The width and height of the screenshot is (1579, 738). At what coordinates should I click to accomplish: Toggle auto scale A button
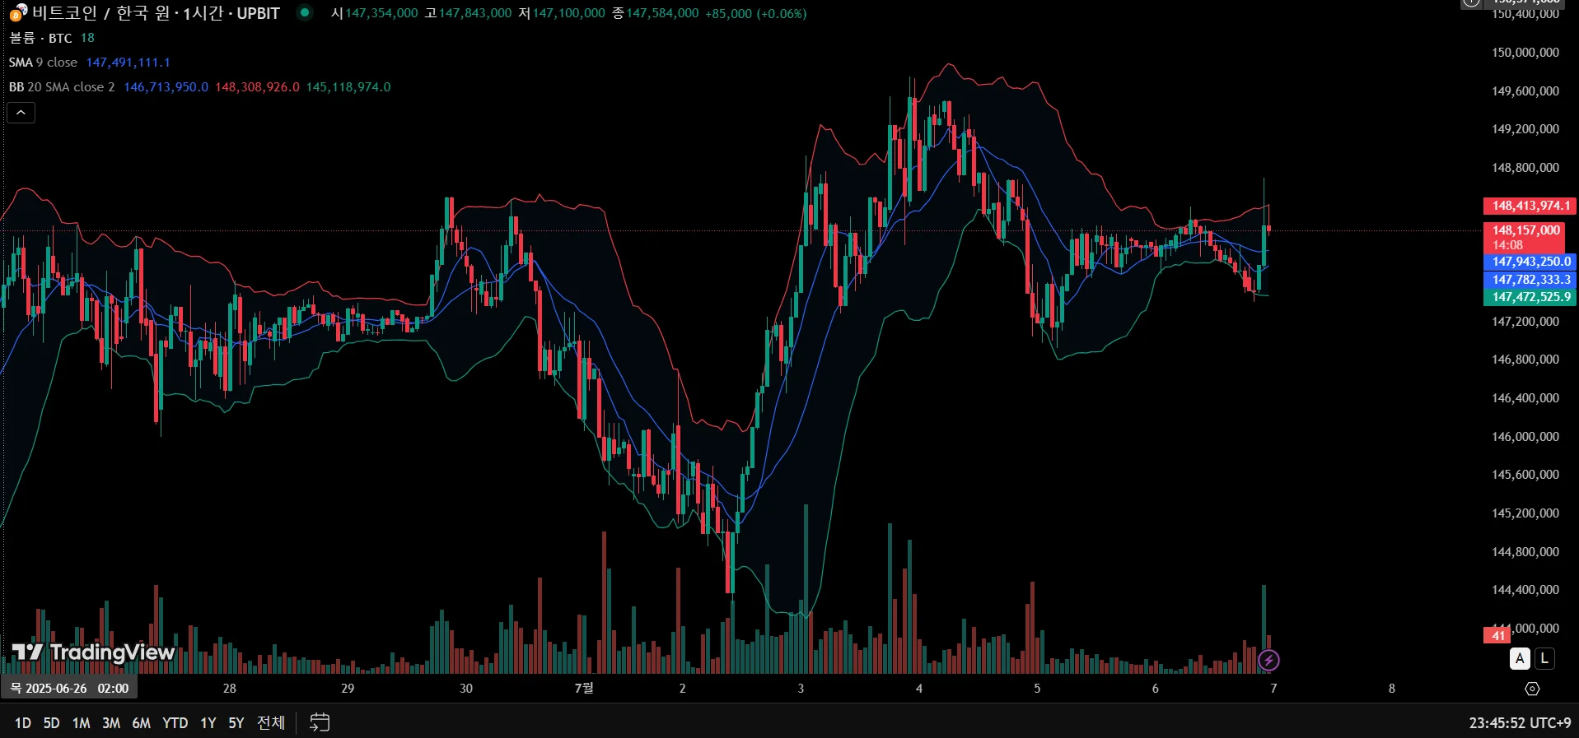tap(1520, 658)
